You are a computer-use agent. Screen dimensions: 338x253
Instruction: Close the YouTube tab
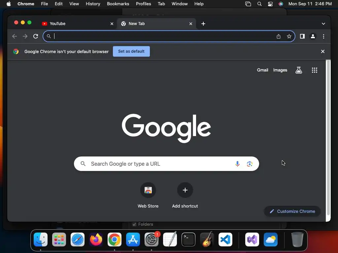(x=112, y=24)
